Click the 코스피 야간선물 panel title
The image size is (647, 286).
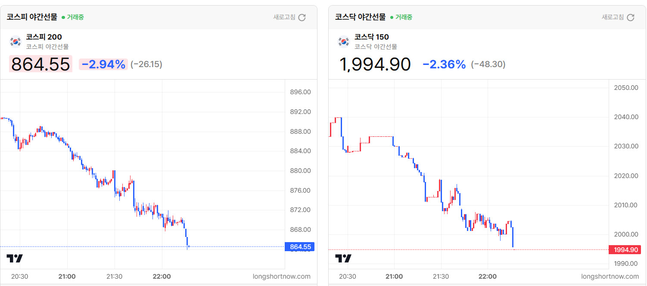[32, 17]
